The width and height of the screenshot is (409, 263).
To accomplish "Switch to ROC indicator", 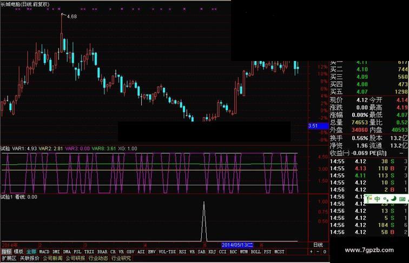I will pos(234,252).
